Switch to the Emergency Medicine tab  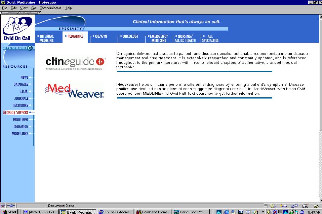coord(159,38)
